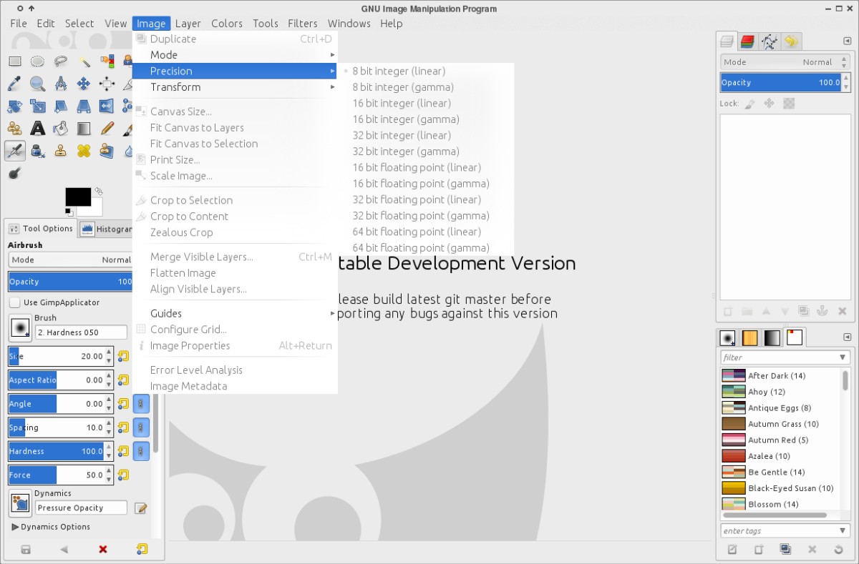Viewport: 859px width, 564px height.
Task: Select the Pencil tool
Action: point(107,129)
